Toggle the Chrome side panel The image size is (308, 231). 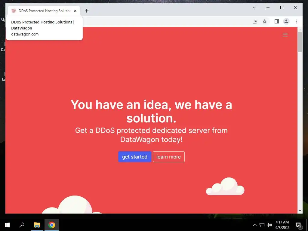click(x=277, y=21)
